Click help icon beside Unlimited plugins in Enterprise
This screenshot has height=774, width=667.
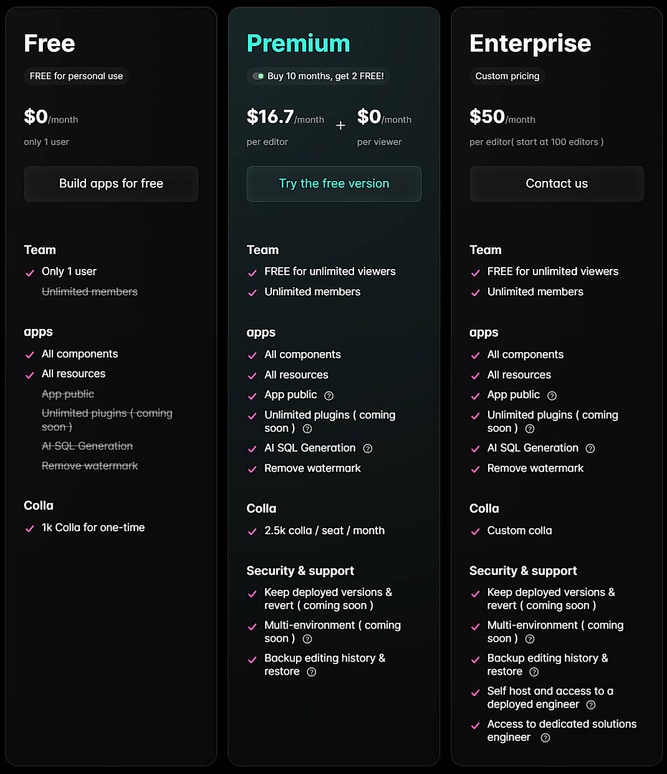coord(529,429)
